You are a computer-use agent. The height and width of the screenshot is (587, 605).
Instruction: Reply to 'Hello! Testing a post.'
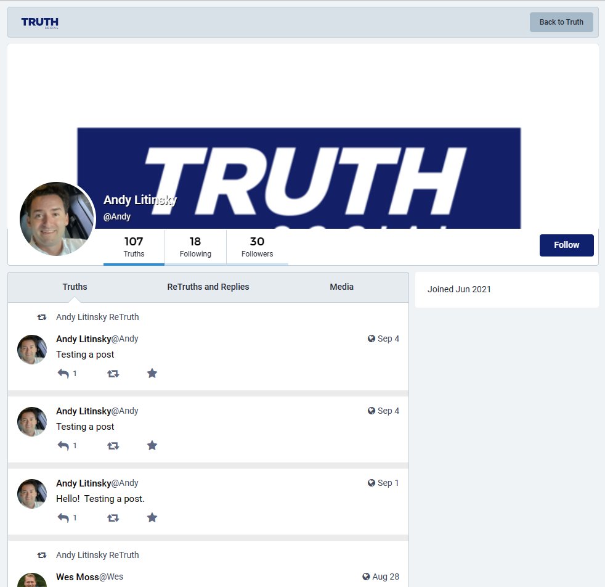pyautogui.click(x=63, y=518)
